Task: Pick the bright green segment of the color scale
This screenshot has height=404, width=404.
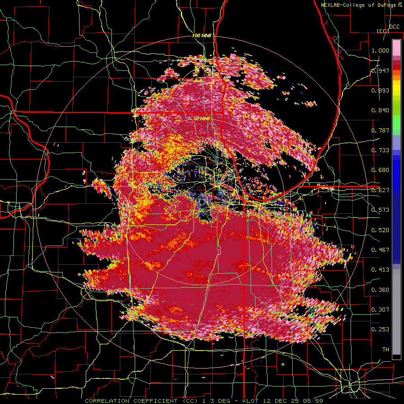Action: click(396, 123)
